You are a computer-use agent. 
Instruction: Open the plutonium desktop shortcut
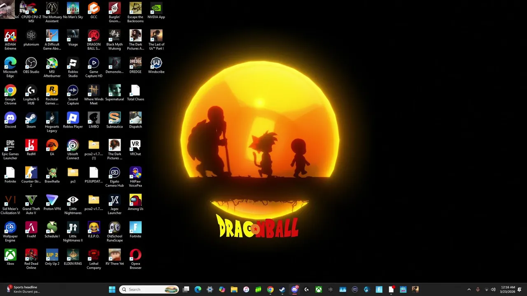[x=31, y=38]
